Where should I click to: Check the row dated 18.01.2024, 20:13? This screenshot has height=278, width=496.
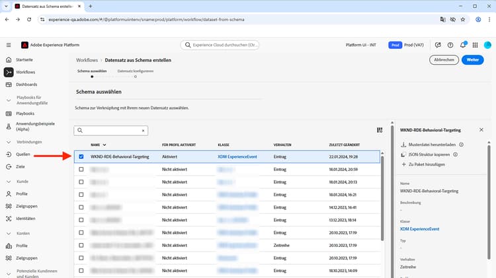click(81, 182)
